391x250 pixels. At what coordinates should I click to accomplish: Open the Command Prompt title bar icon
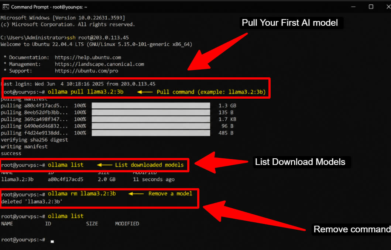pos(6,7)
